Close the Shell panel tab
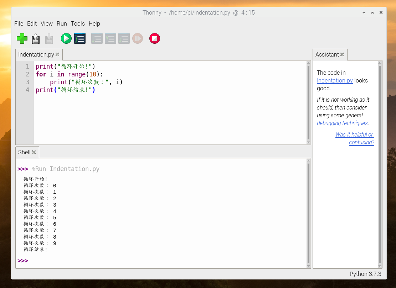This screenshot has width=396, height=288. [34, 152]
